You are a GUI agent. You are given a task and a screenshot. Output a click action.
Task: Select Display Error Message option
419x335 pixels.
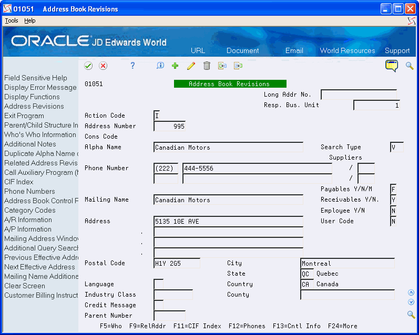[x=40, y=87]
